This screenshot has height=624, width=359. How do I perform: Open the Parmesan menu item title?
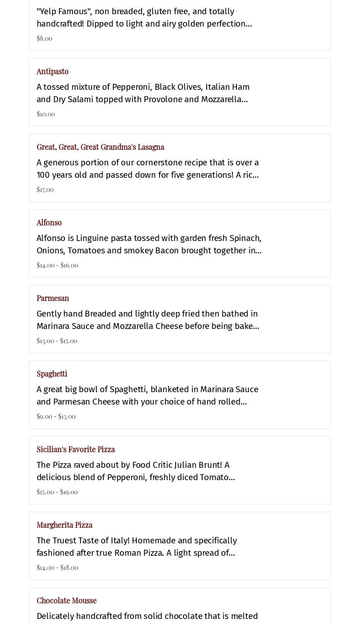click(x=53, y=298)
